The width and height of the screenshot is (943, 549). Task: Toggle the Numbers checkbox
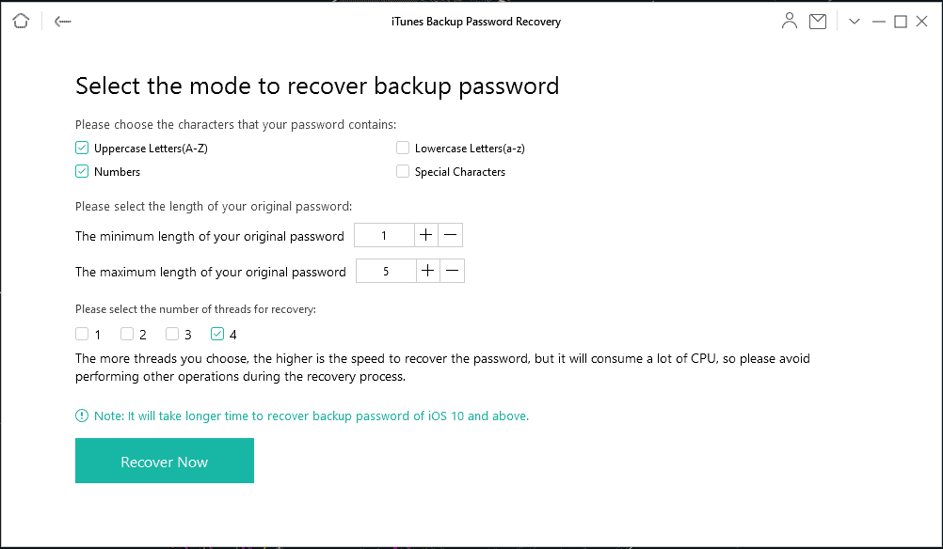(x=82, y=171)
